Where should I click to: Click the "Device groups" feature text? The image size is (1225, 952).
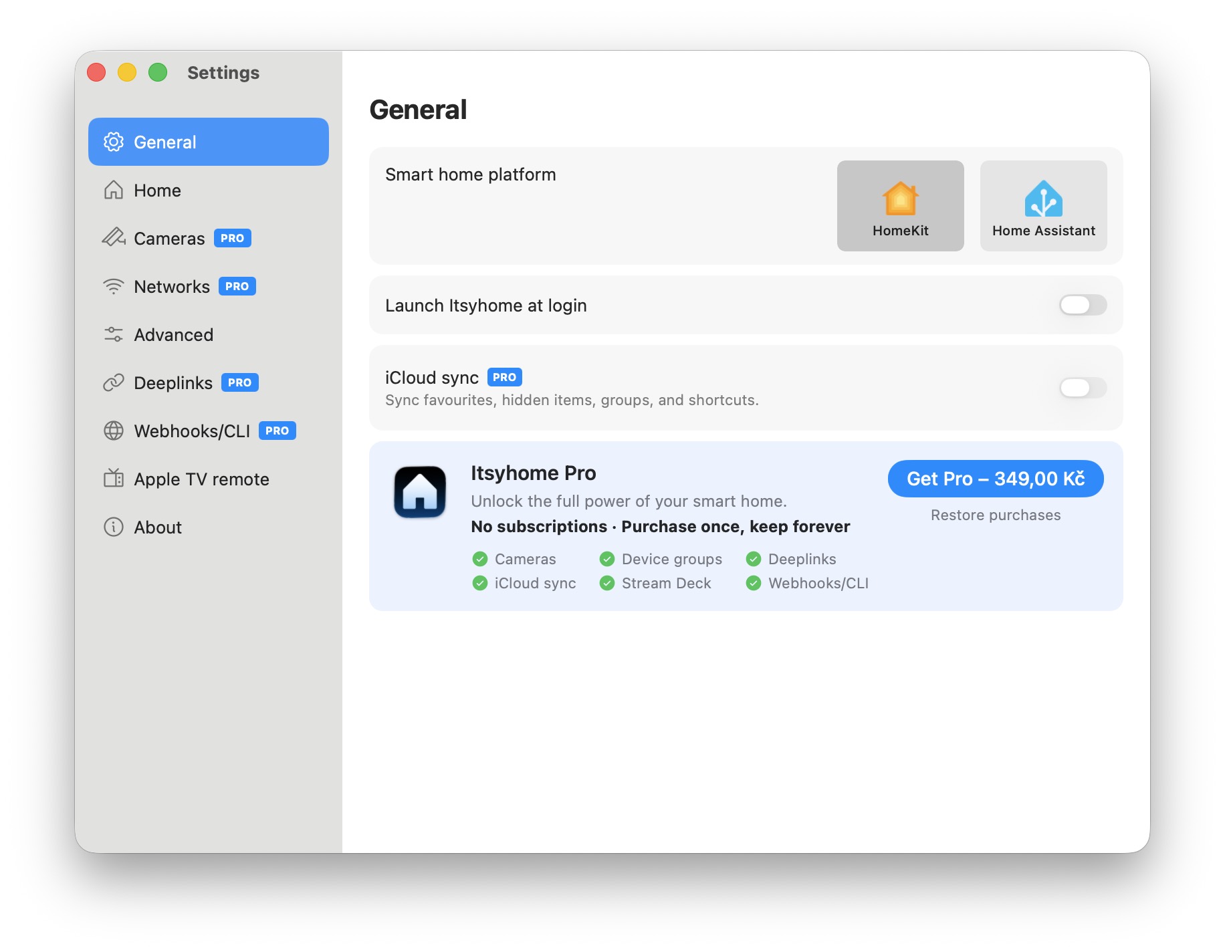[x=672, y=559]
